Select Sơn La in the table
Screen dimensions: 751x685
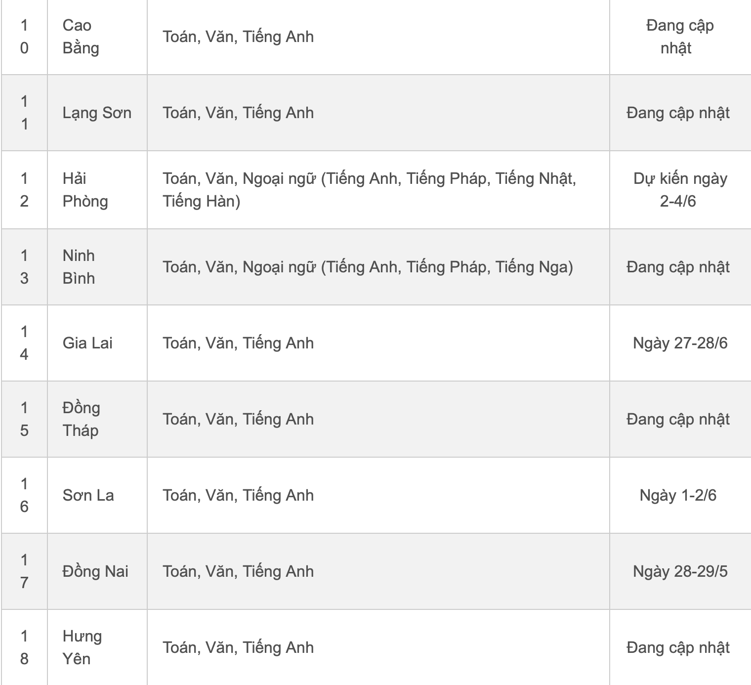(x=88, y=495)
